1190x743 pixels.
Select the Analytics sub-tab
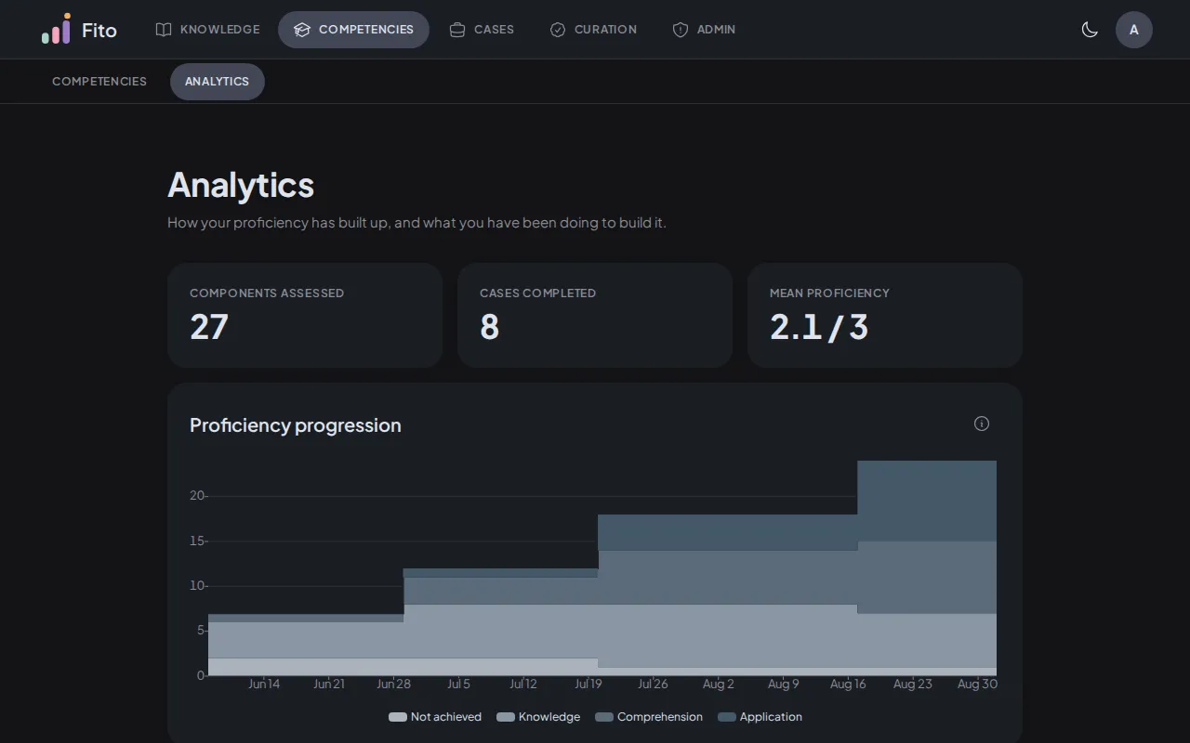[217, 82]
